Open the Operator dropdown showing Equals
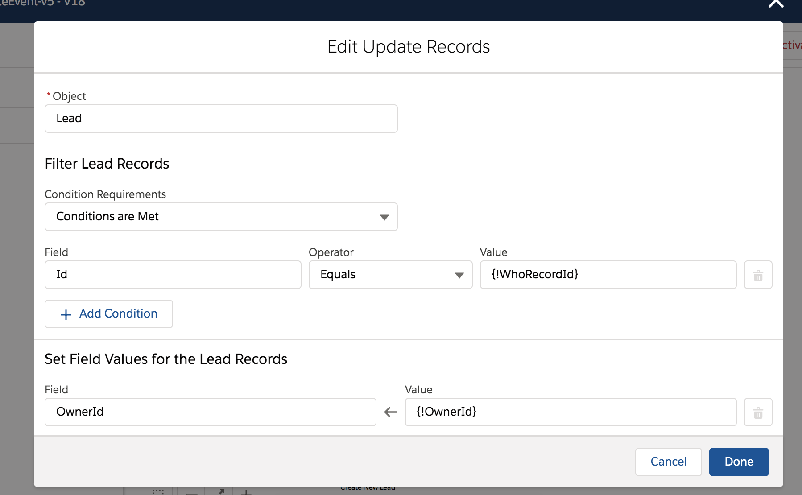 click(x=390, y=275)
